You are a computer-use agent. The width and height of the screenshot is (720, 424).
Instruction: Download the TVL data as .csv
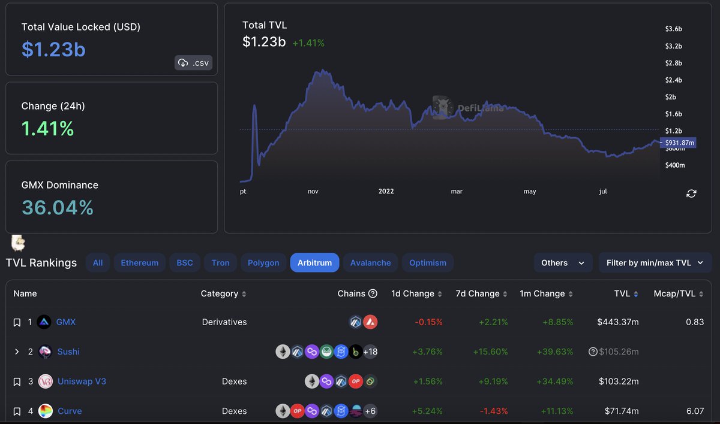point(193,62)
